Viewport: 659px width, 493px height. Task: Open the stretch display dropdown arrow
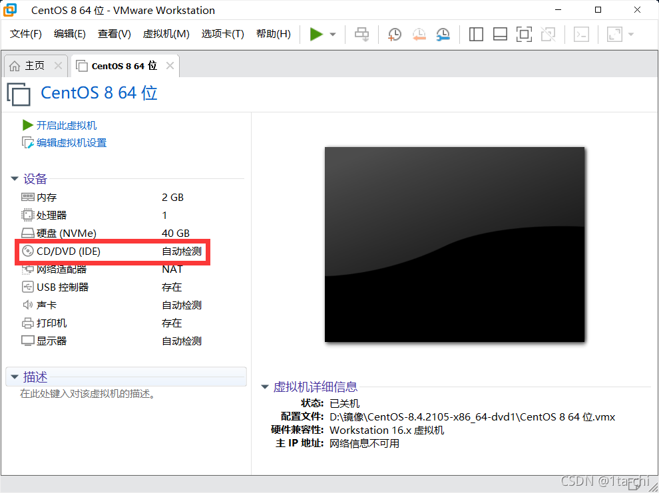pos(631,35)
